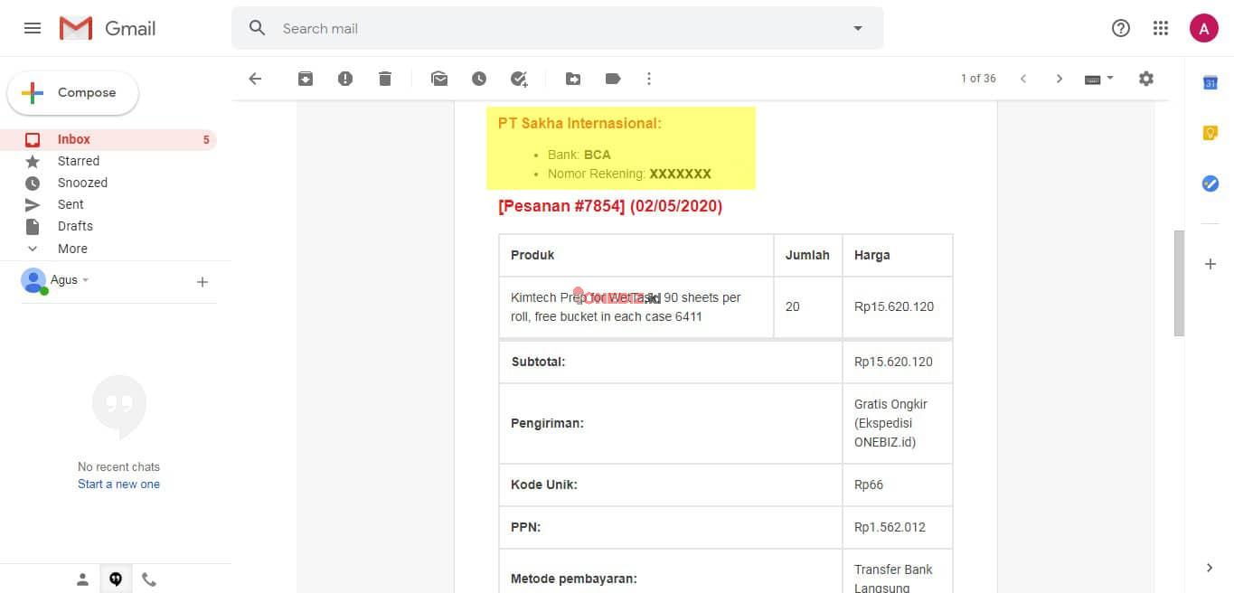Screen dimensions: 1234x593
Task: Open the Inbox folder
Action: pyautogui.click(x=108, y=139)
